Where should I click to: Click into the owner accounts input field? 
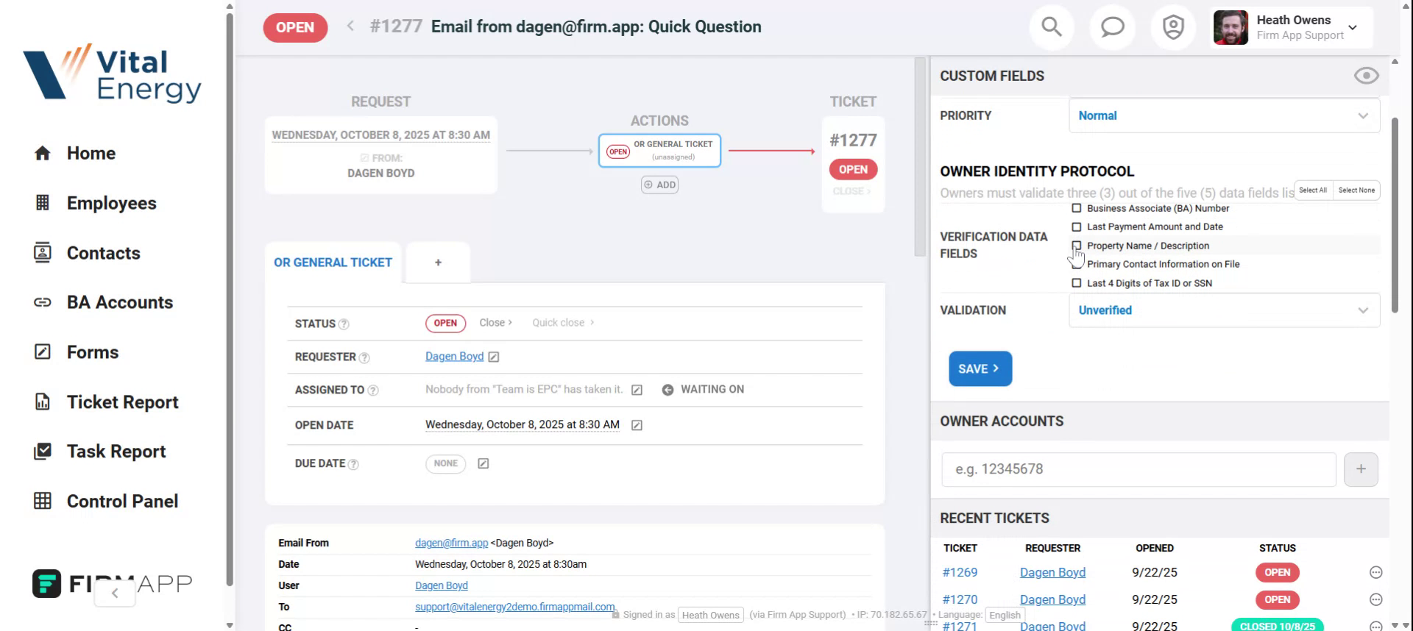(x=1138, y=469)
